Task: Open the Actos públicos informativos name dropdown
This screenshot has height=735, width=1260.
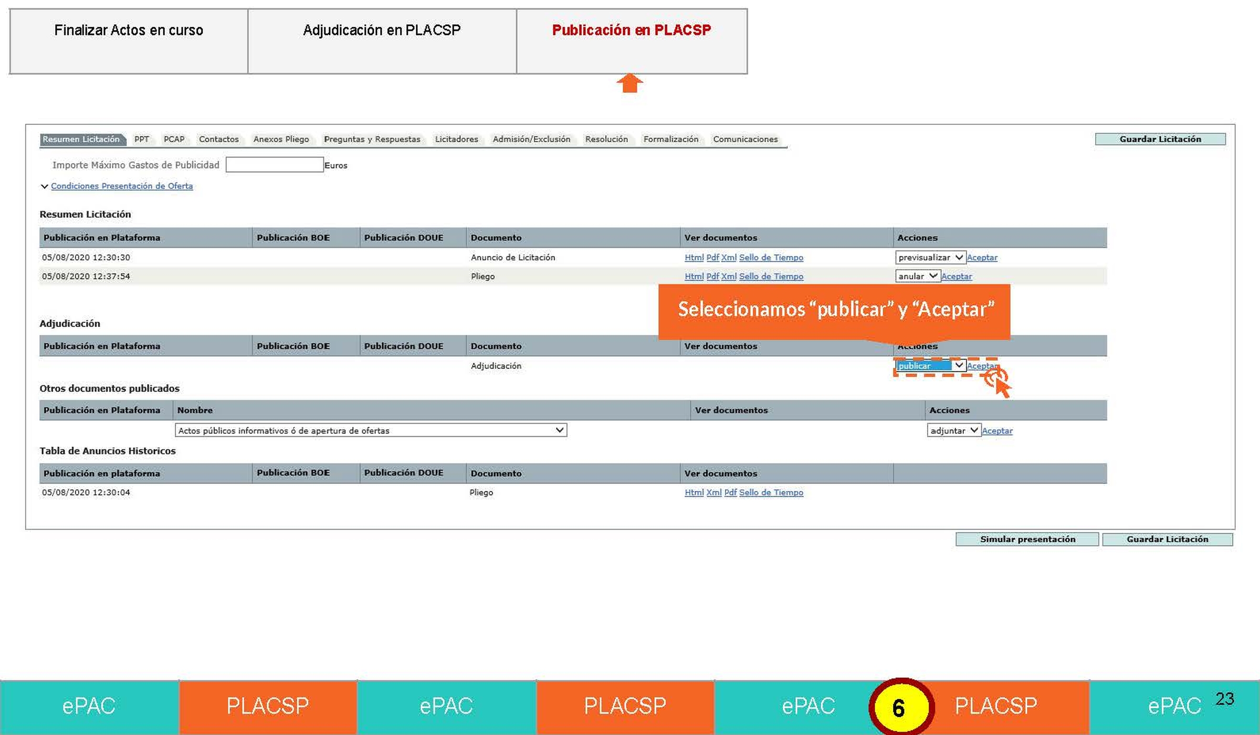Action: [371, 430]
